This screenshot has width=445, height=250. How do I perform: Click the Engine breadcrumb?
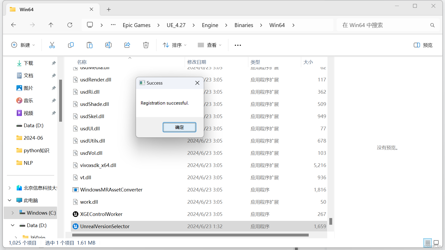(x=210, y=25)
